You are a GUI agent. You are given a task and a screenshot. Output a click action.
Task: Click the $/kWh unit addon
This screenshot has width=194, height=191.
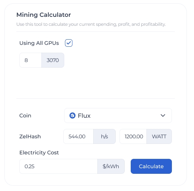(x=111, y=166)
